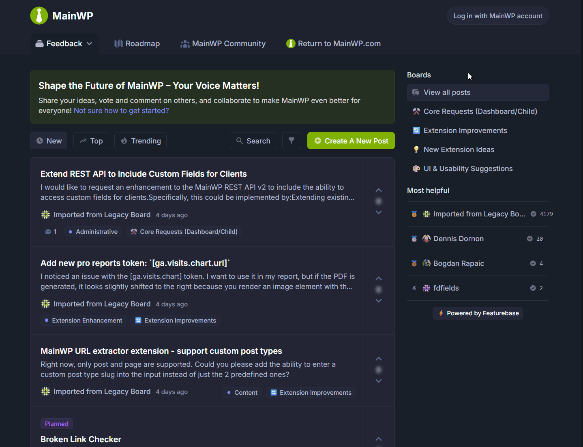
Task: Click the MainWP Community people icon
Action: point(185,43)
